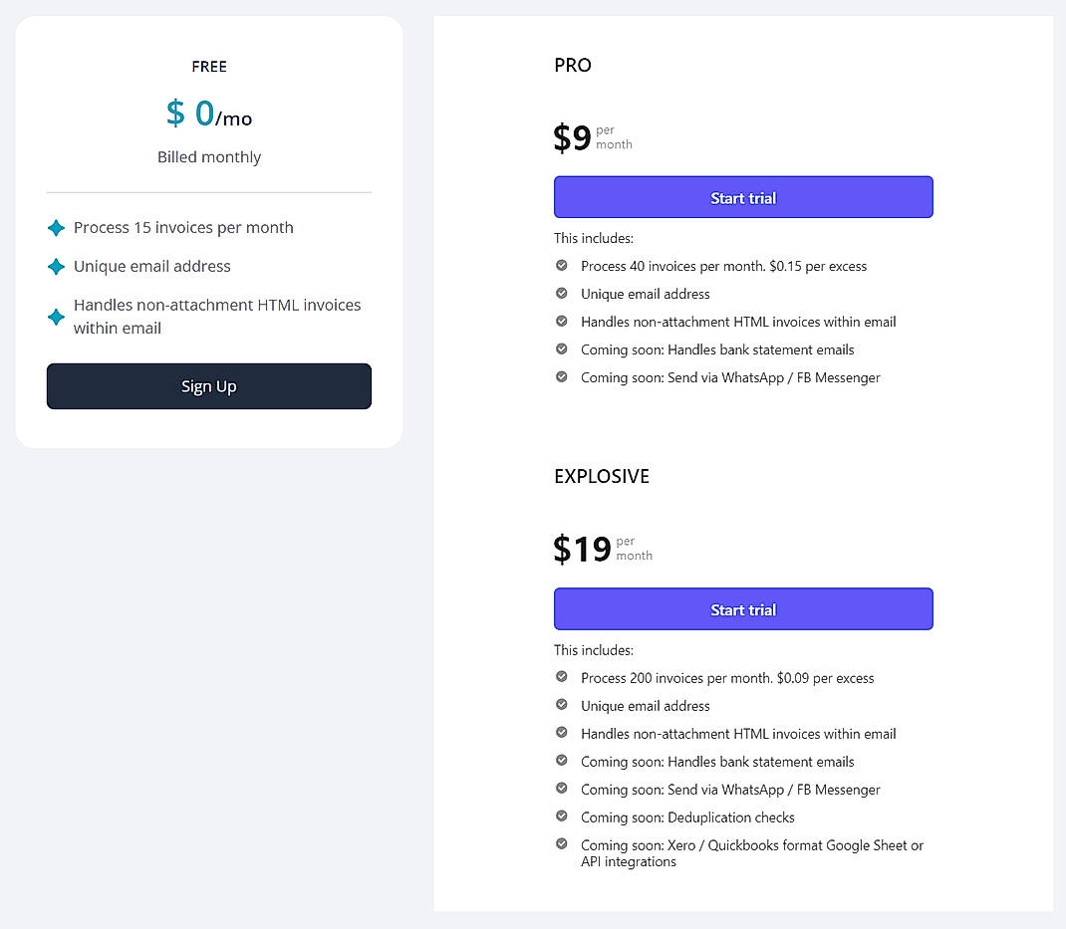Select the checkmark icon beside Xero / Quickbooks integrations
1066x929 pixels.
coord(563,844)
